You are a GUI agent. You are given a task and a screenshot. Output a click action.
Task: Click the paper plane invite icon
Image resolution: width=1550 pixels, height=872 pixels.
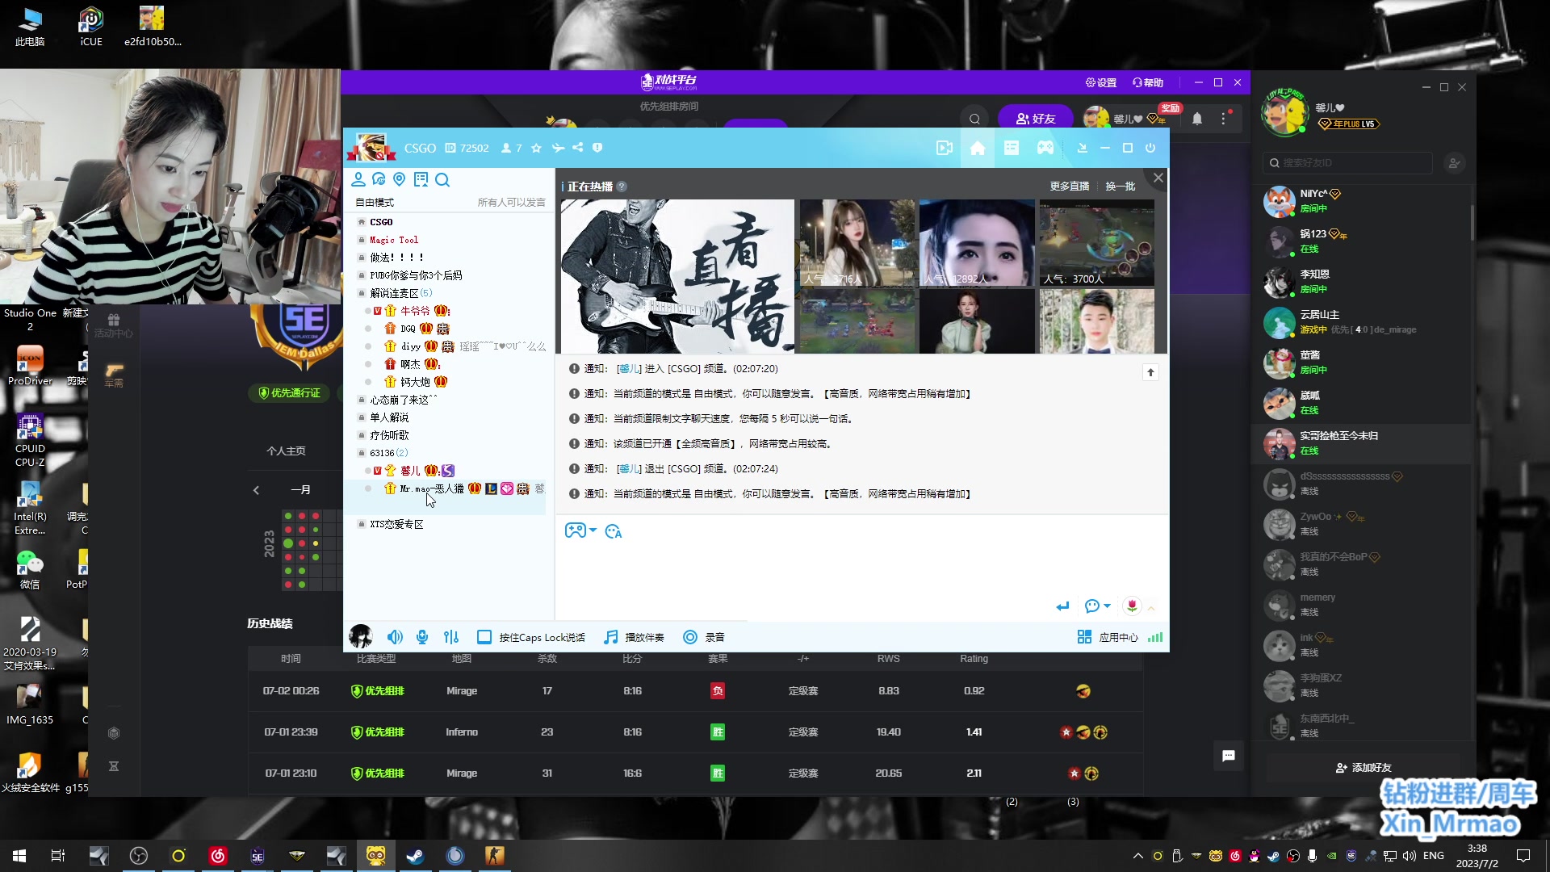(558, 148)
